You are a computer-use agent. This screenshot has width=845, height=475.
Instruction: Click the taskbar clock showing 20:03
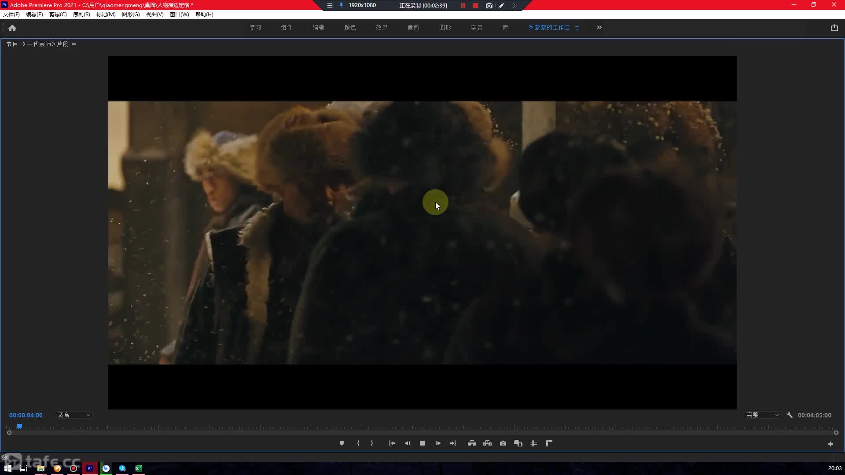(835, 468)
